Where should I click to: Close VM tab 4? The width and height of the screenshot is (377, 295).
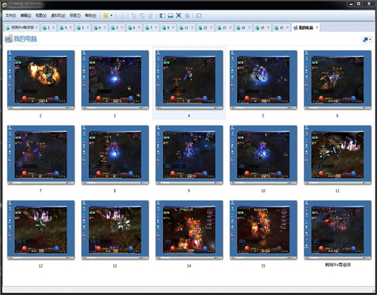coord(71,28)
